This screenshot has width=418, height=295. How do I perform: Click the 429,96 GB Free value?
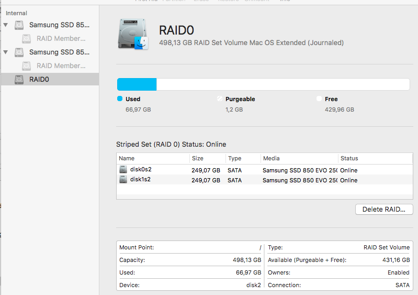(340, 110)
